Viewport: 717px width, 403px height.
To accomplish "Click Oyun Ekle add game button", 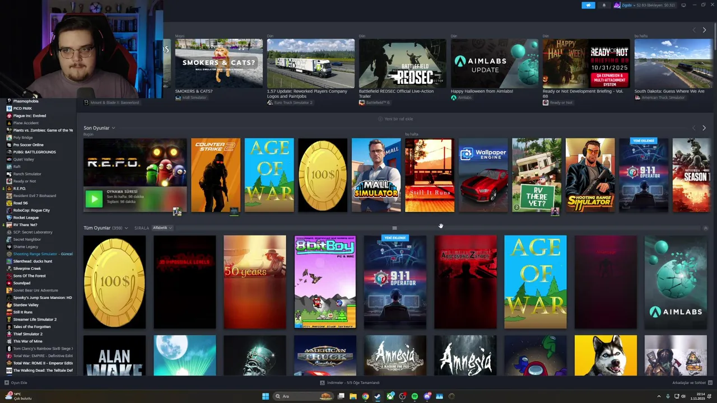I will 16,383.
